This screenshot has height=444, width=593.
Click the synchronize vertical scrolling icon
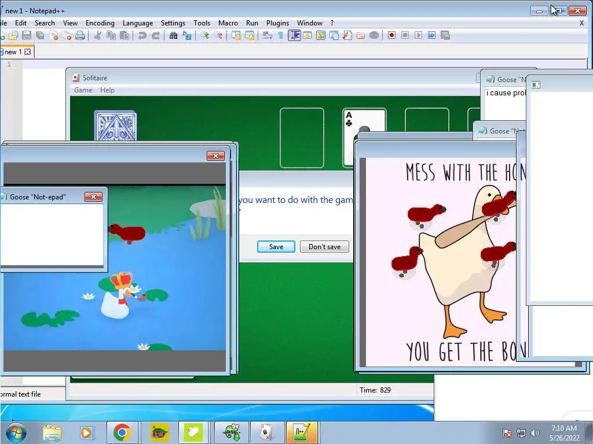(236, 35)
